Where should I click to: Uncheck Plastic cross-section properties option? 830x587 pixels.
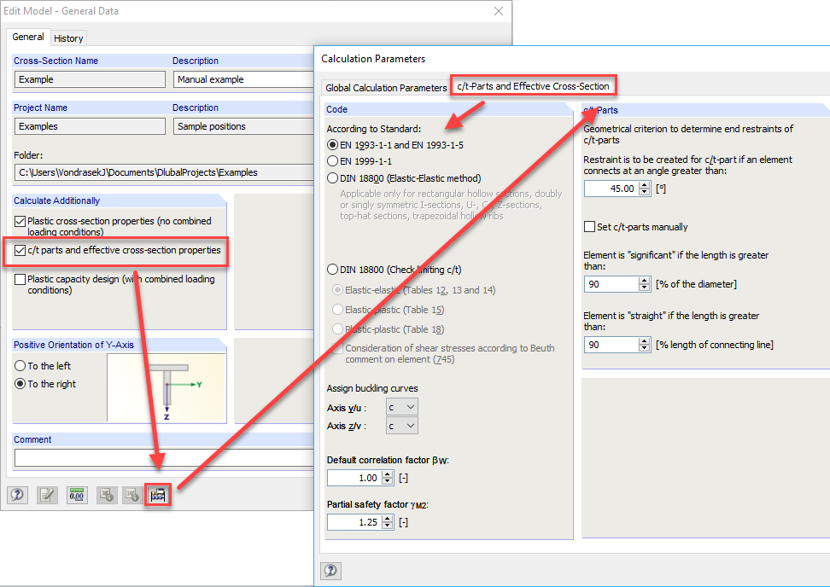point(19,220)
